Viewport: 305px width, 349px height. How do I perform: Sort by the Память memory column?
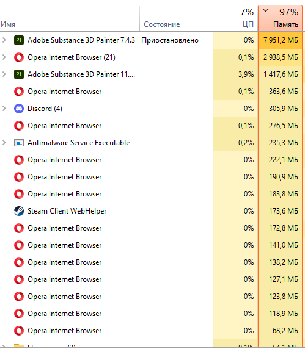[281, 18]
